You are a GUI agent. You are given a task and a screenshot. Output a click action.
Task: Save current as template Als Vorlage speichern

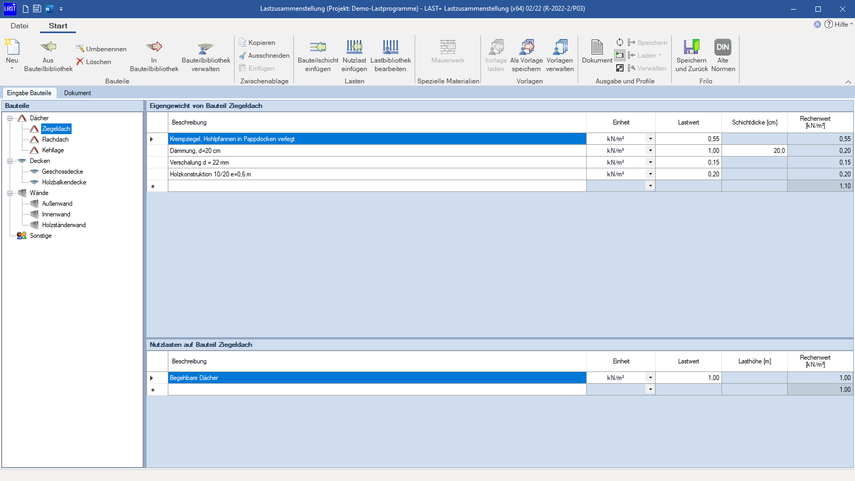coord(526,56)
